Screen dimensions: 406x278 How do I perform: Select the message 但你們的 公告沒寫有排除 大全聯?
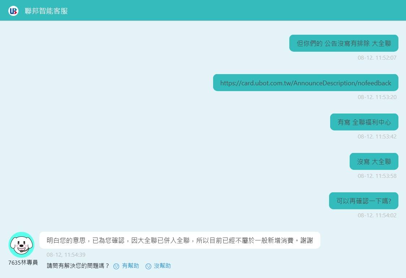tap(344, 43)
